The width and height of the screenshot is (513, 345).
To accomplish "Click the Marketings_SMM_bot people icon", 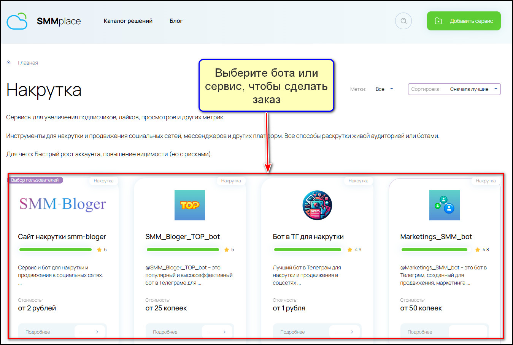I will point(444,205).
